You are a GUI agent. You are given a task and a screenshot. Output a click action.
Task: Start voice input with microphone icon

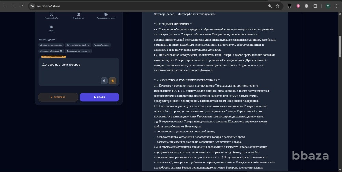coord(113,81)
